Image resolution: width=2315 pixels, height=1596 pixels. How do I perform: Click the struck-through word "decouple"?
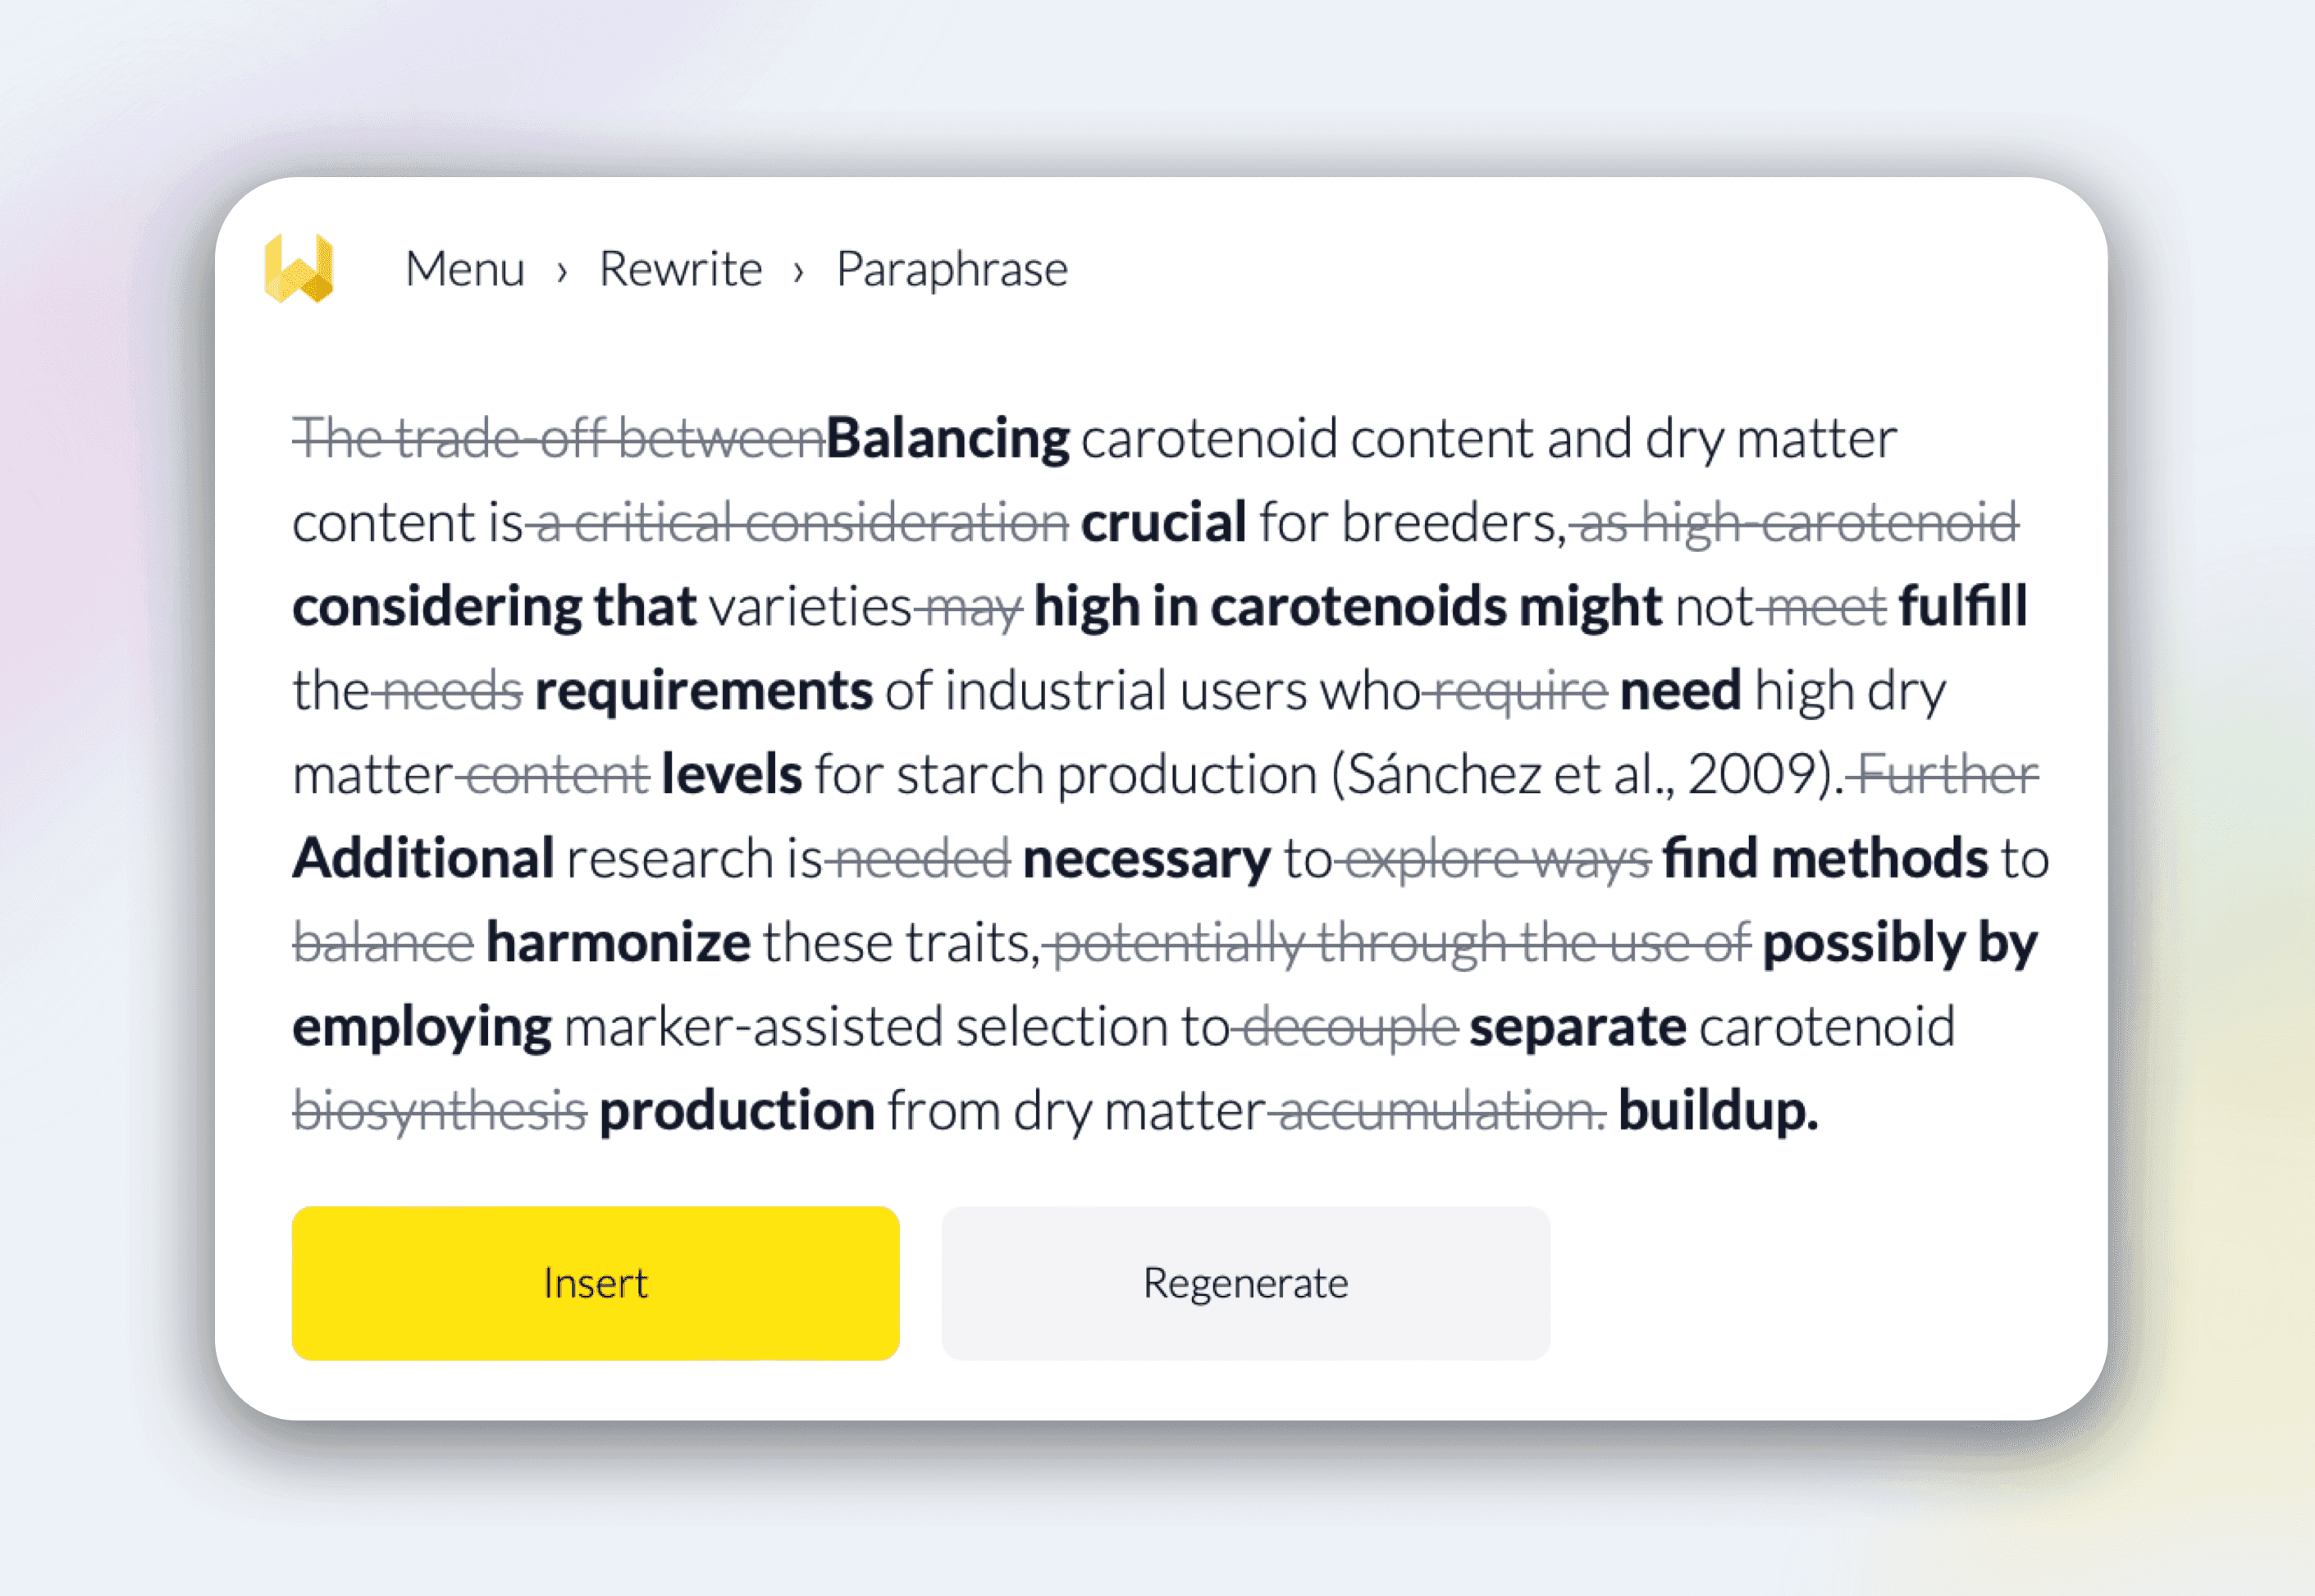[x=1350, y=1026]
